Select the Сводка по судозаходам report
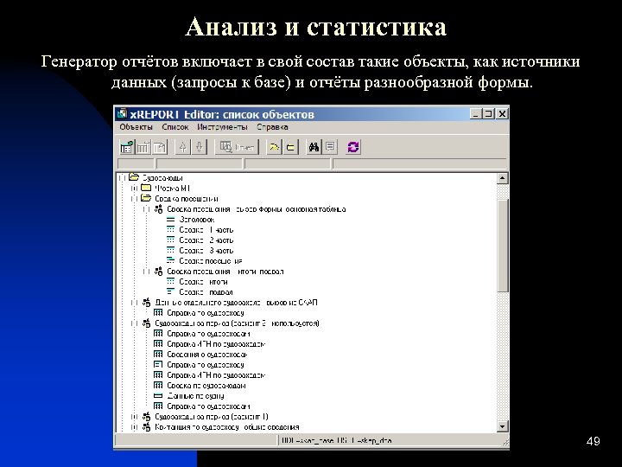Screen dimensions: 622x467 pyautogui.click(x=206, y=386)
